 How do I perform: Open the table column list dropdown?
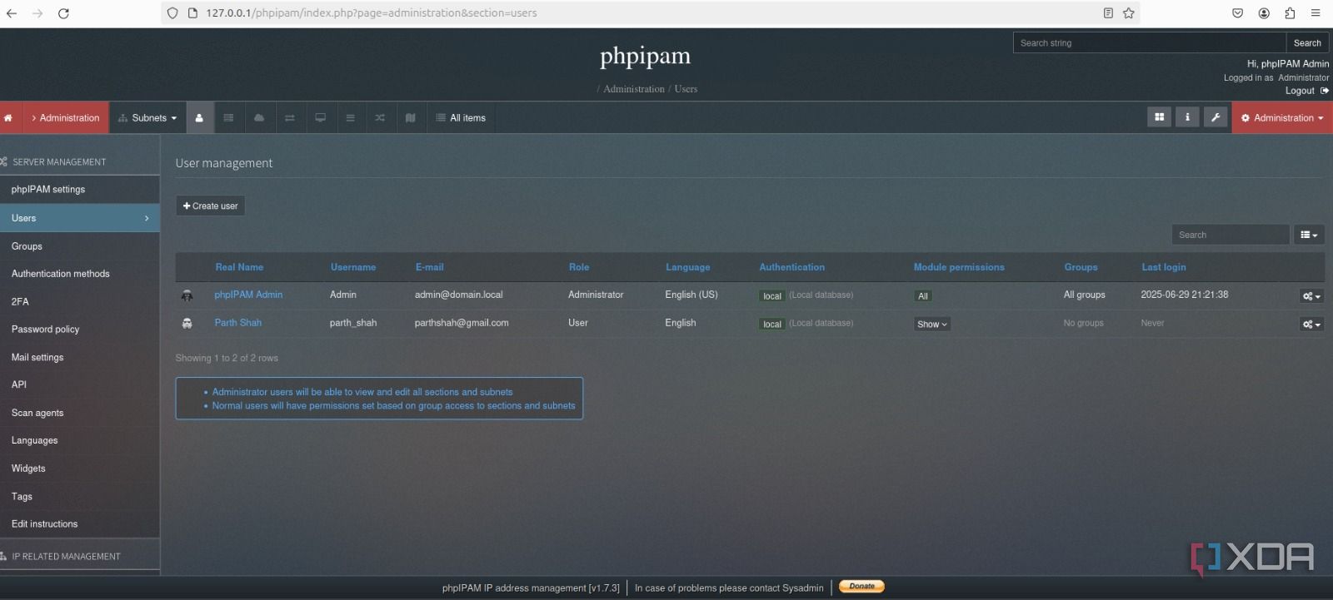[1309, 235]
